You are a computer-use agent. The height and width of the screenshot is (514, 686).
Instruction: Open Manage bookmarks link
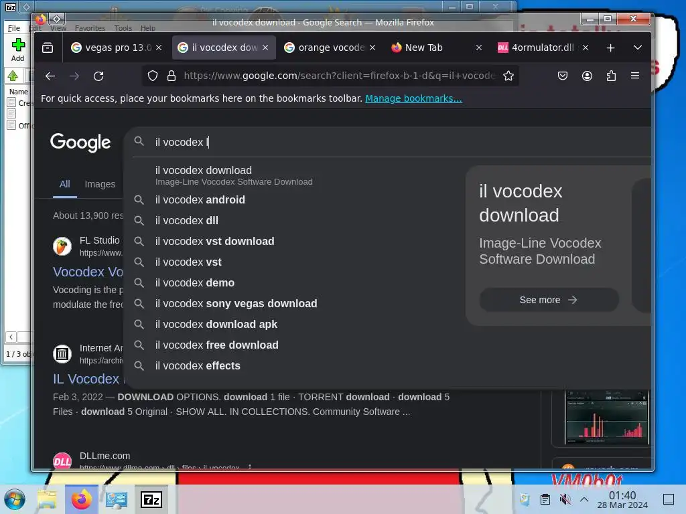(x=413, y=99)
